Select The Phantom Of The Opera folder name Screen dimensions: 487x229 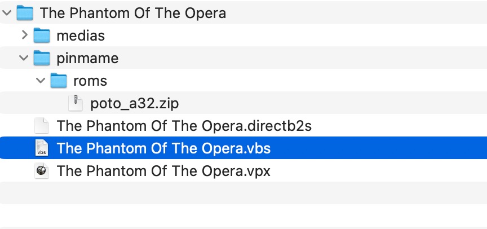(x=133, y=13)
